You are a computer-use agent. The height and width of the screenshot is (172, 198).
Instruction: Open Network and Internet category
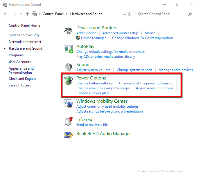25,42
